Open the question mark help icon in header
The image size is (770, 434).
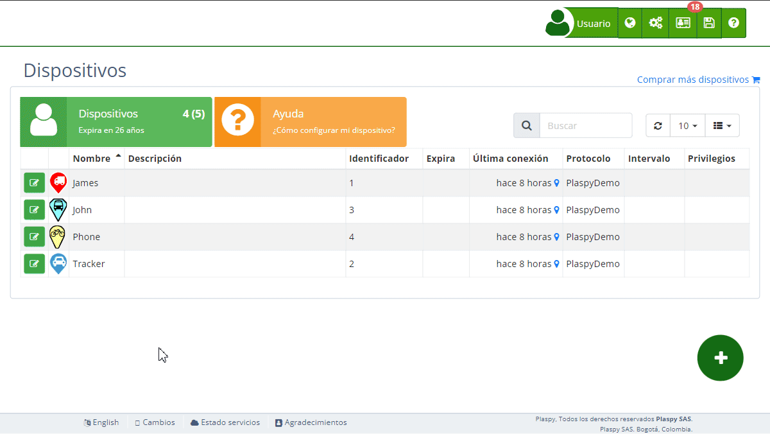tap(733, 23)
